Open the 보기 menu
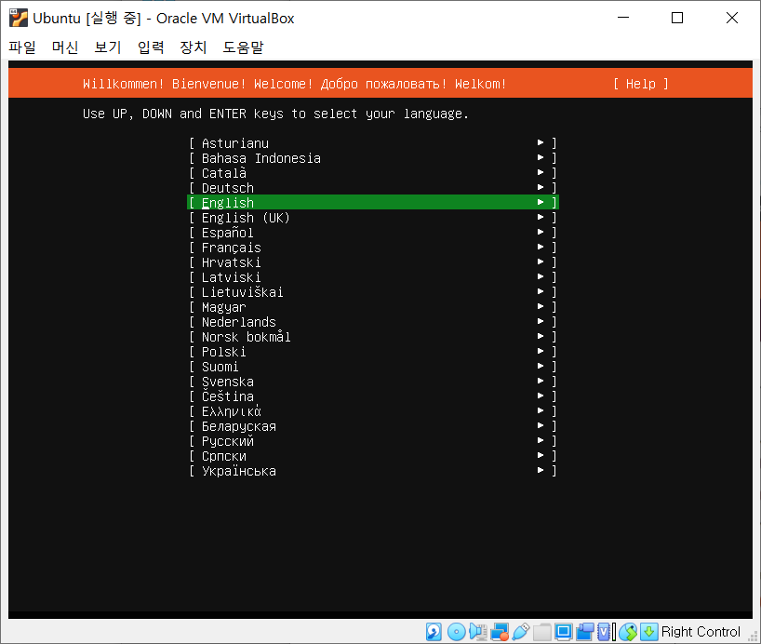The width and height of the screenshot is (761, 644). [108, 47]
